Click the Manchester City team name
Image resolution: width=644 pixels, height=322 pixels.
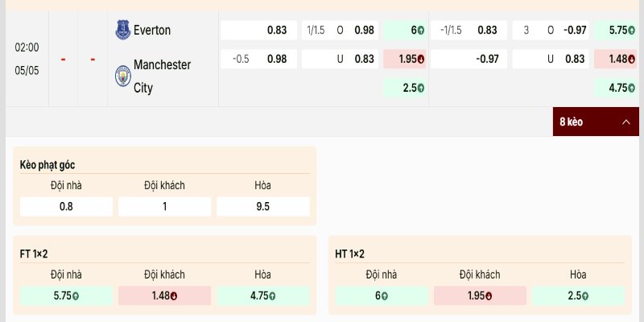(x=162, y=76)
